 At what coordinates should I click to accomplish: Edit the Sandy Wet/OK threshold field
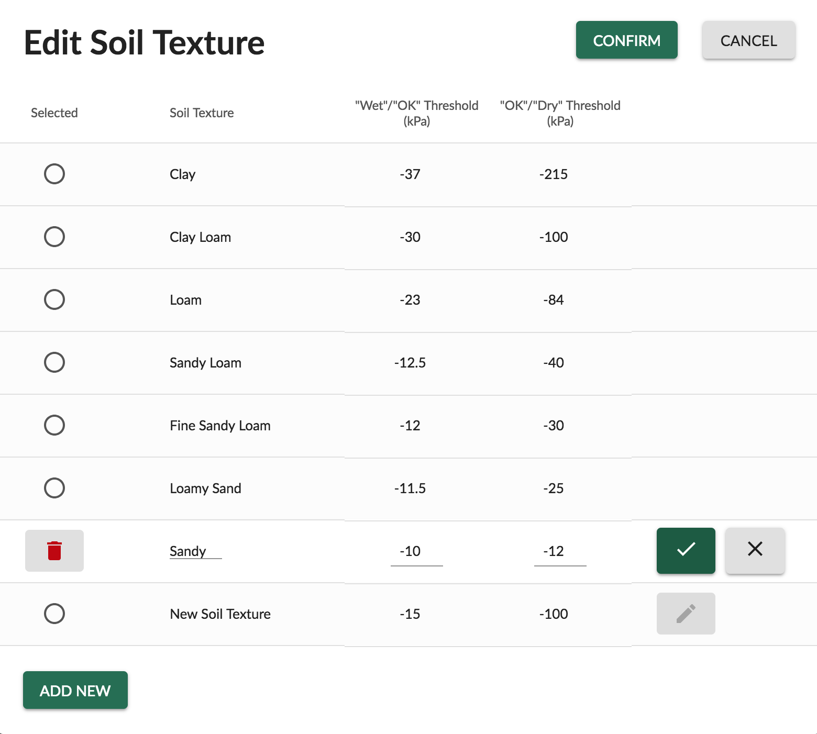(x=416, y=551)
